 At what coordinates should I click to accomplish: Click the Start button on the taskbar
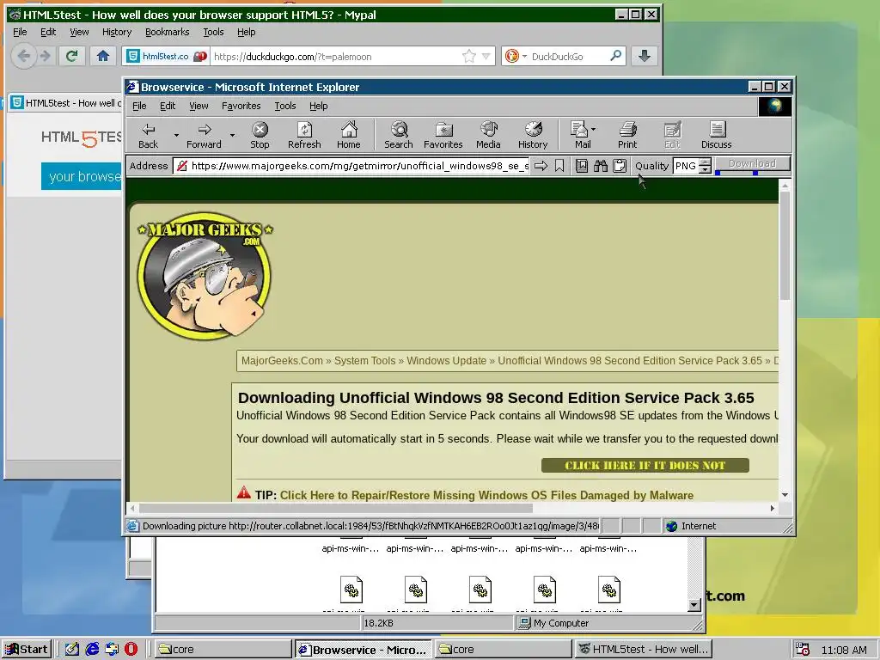pos(27,650)
